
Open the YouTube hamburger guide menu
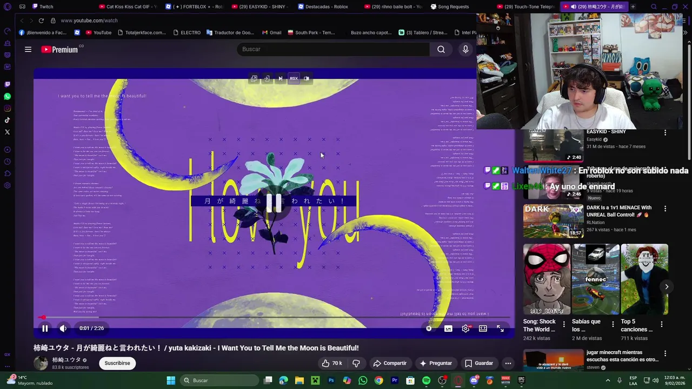click(x=28, y=49)
